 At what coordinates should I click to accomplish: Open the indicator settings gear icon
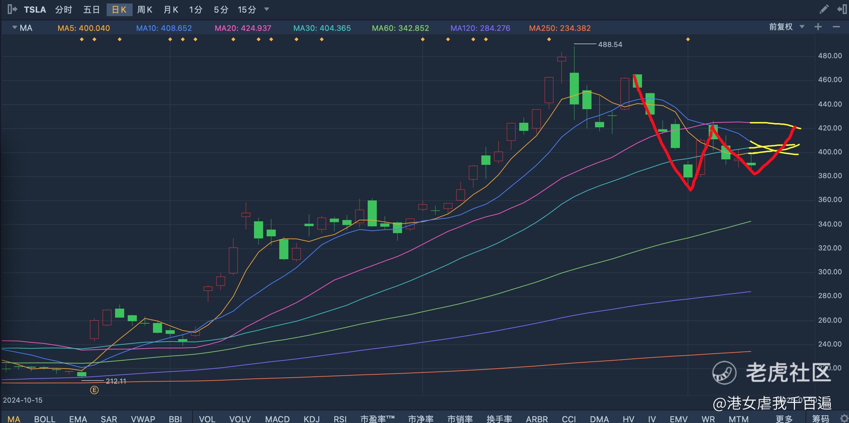click(844, 418)
